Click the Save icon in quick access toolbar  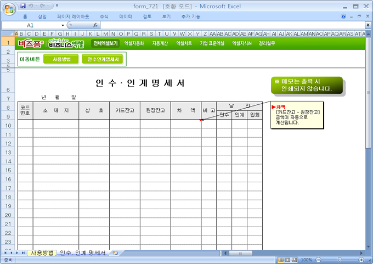pyautogui.click(x=23, y=5)
